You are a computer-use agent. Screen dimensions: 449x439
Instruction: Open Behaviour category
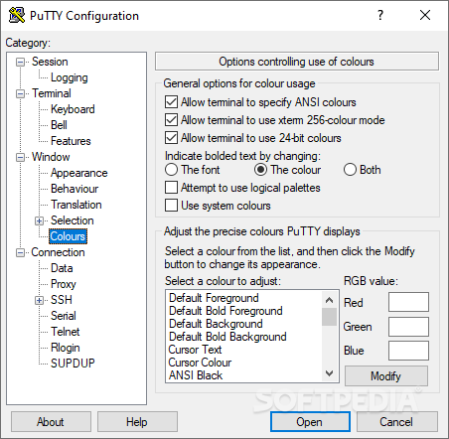tap(75, 189)
